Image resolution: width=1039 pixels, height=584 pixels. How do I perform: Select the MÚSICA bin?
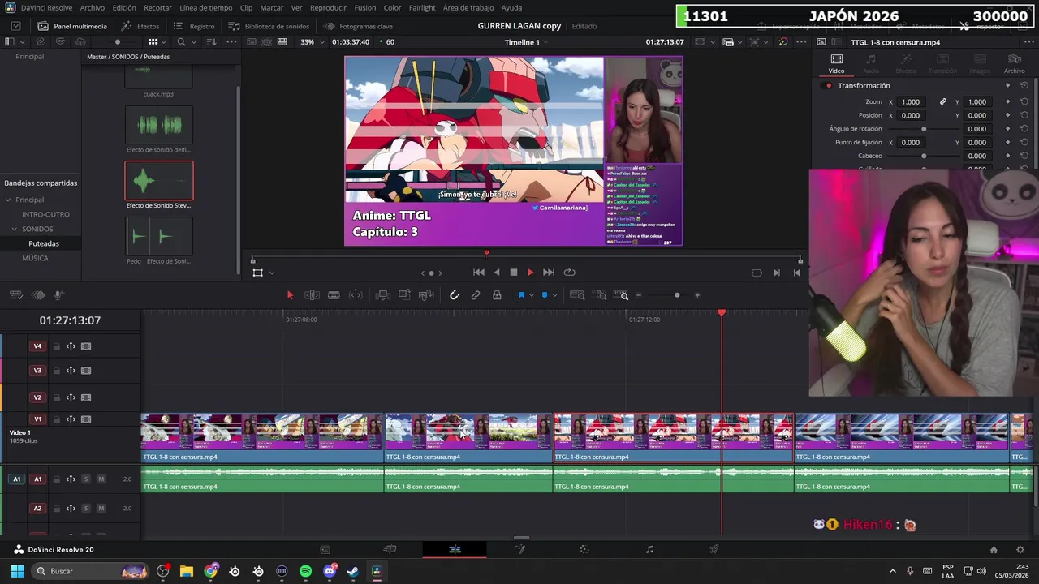pos(35,258)
